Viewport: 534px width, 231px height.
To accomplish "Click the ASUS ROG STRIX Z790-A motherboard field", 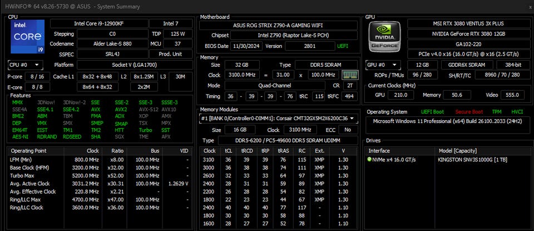I will pos(278,25).
